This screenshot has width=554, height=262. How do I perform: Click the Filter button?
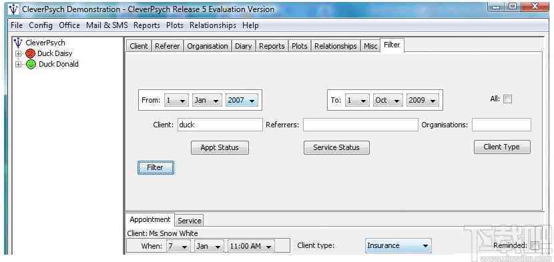coord(156,168)
